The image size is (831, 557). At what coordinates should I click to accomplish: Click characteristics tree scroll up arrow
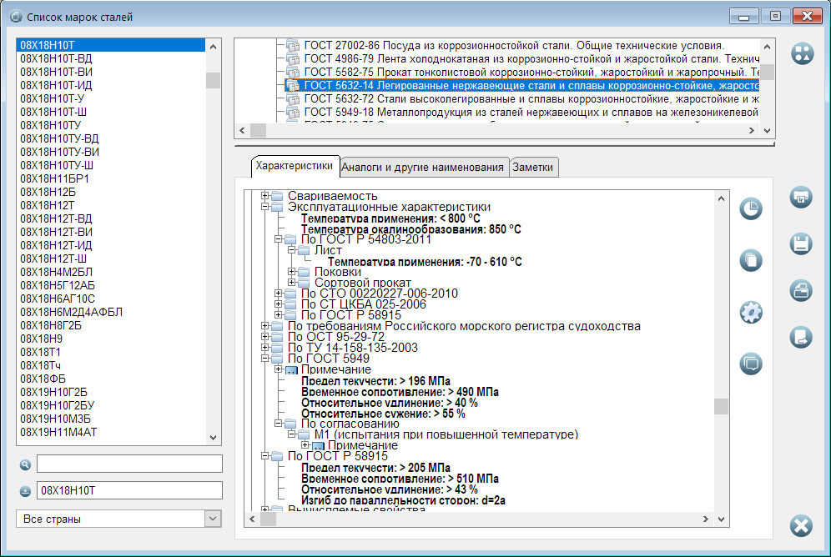[x=721, y=198]
